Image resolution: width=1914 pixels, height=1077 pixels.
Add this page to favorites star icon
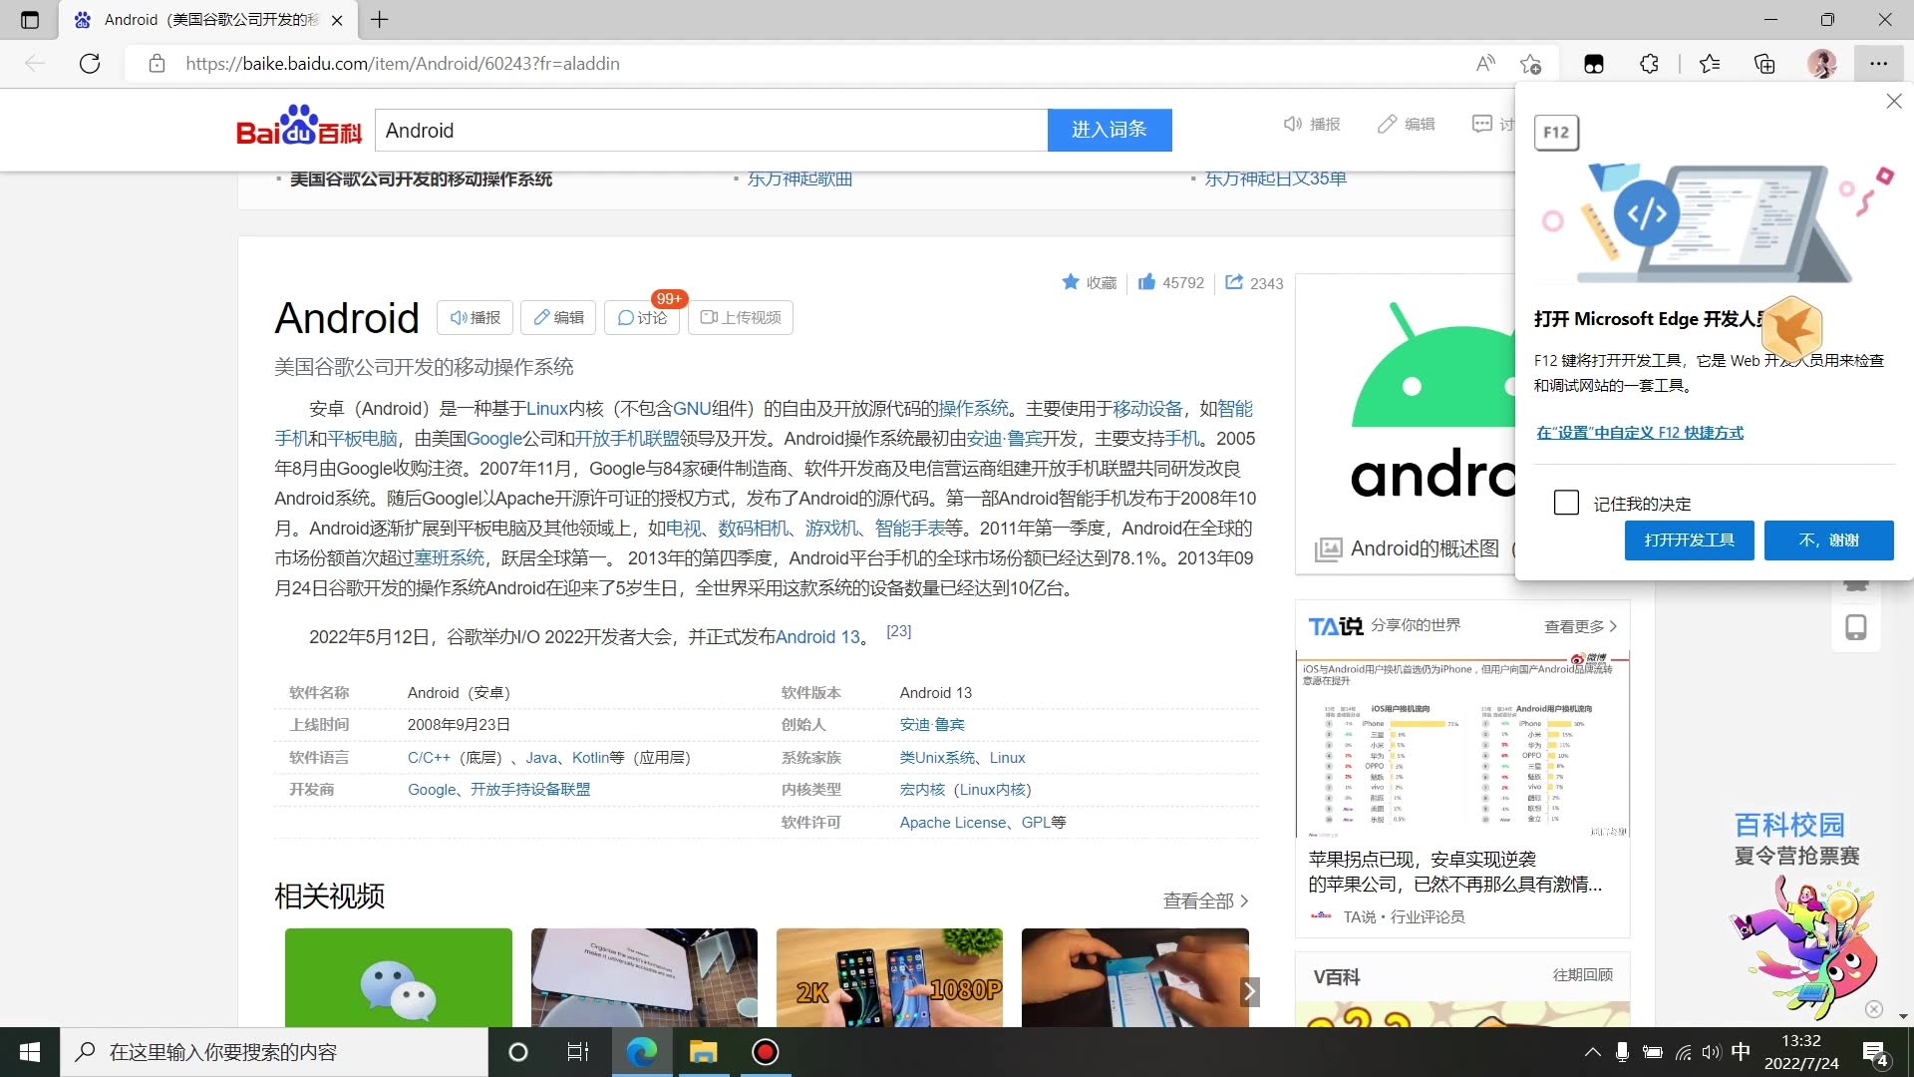[1531, 64]
